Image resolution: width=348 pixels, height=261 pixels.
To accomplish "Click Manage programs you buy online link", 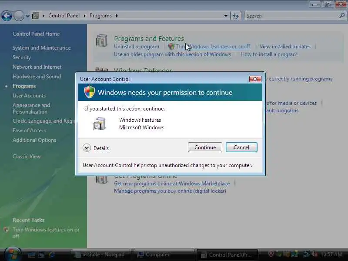I will click(x=170, y=191).
